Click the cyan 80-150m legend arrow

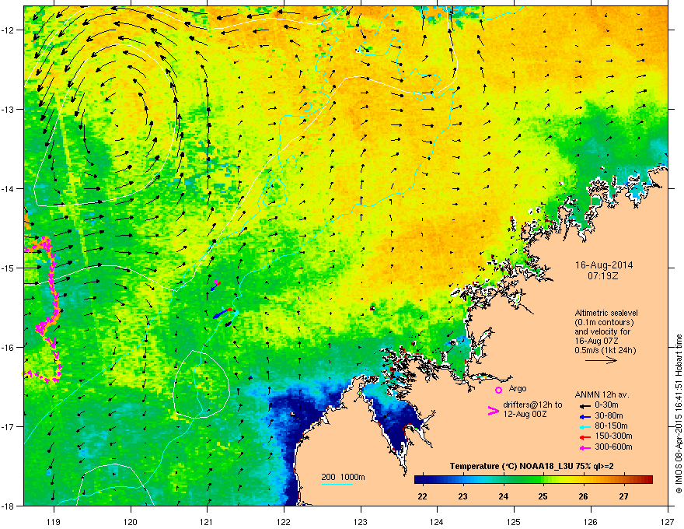(585, 427)
